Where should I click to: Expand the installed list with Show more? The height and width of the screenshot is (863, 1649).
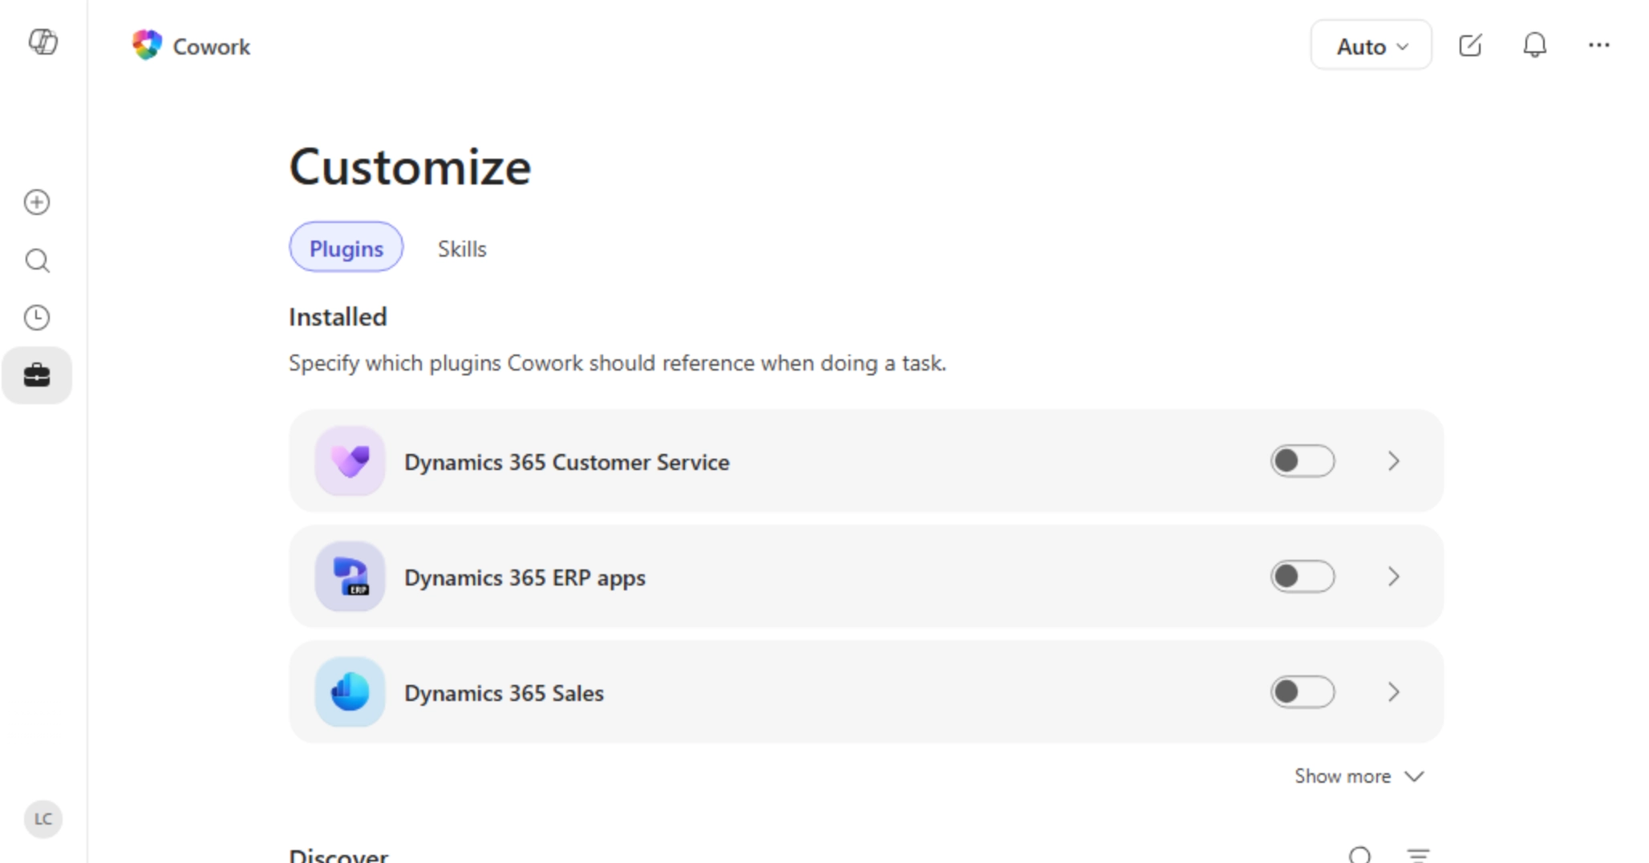click(1359, 776)
